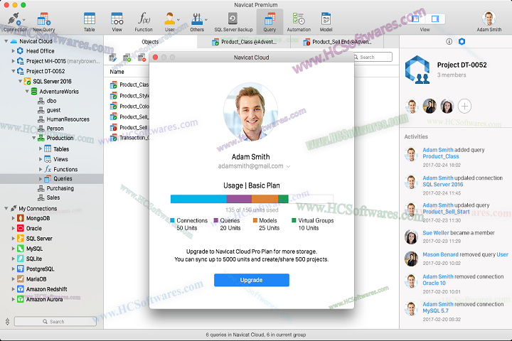Switch to Product_Sell End tab
This screenshot has height=341, width=512.
coord(337,42)
